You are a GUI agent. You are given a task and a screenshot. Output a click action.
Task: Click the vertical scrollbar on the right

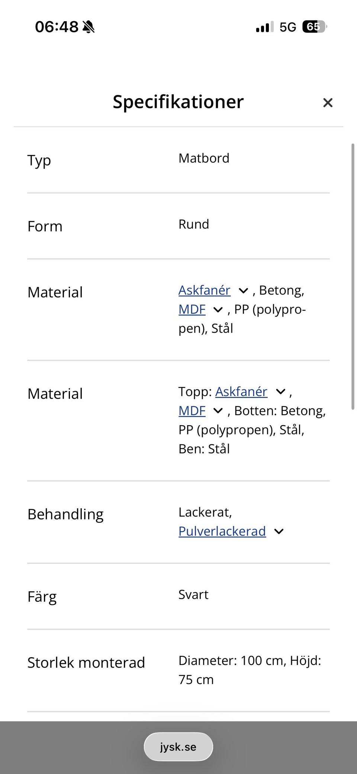[353, 276]
